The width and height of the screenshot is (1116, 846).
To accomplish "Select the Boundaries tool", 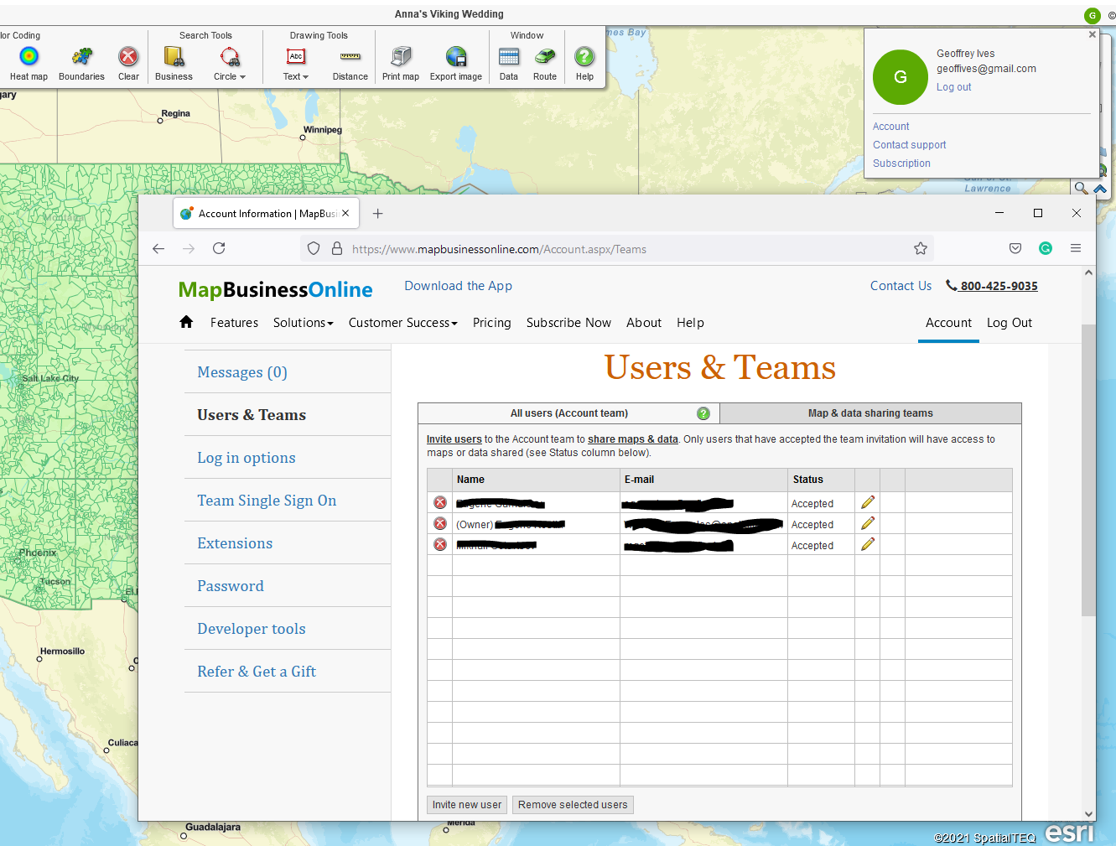I will [81, 64].
